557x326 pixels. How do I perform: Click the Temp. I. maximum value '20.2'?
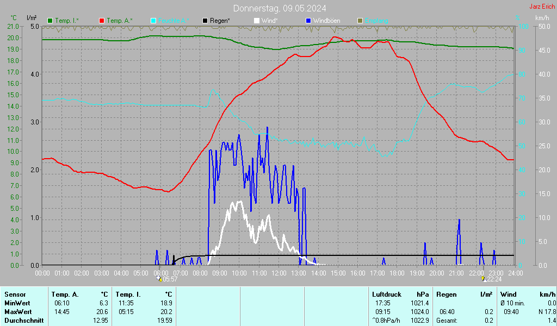point(166,312)
